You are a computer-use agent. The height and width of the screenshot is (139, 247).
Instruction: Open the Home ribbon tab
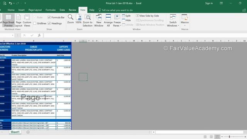coord(11,10)
